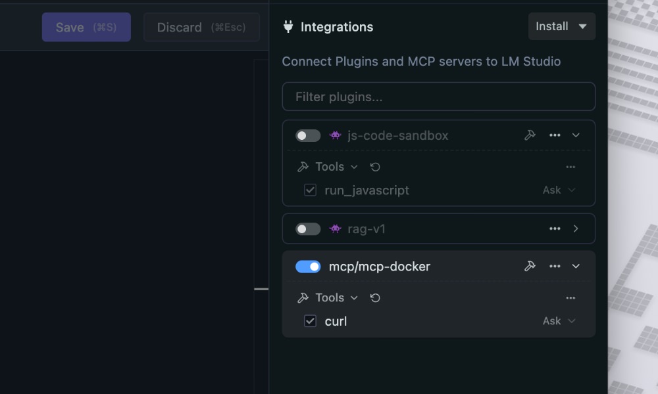This screenshot has height=394, width=658.
Task: Click the ellipsis menu for rag-v1
Action: point(555,229)
